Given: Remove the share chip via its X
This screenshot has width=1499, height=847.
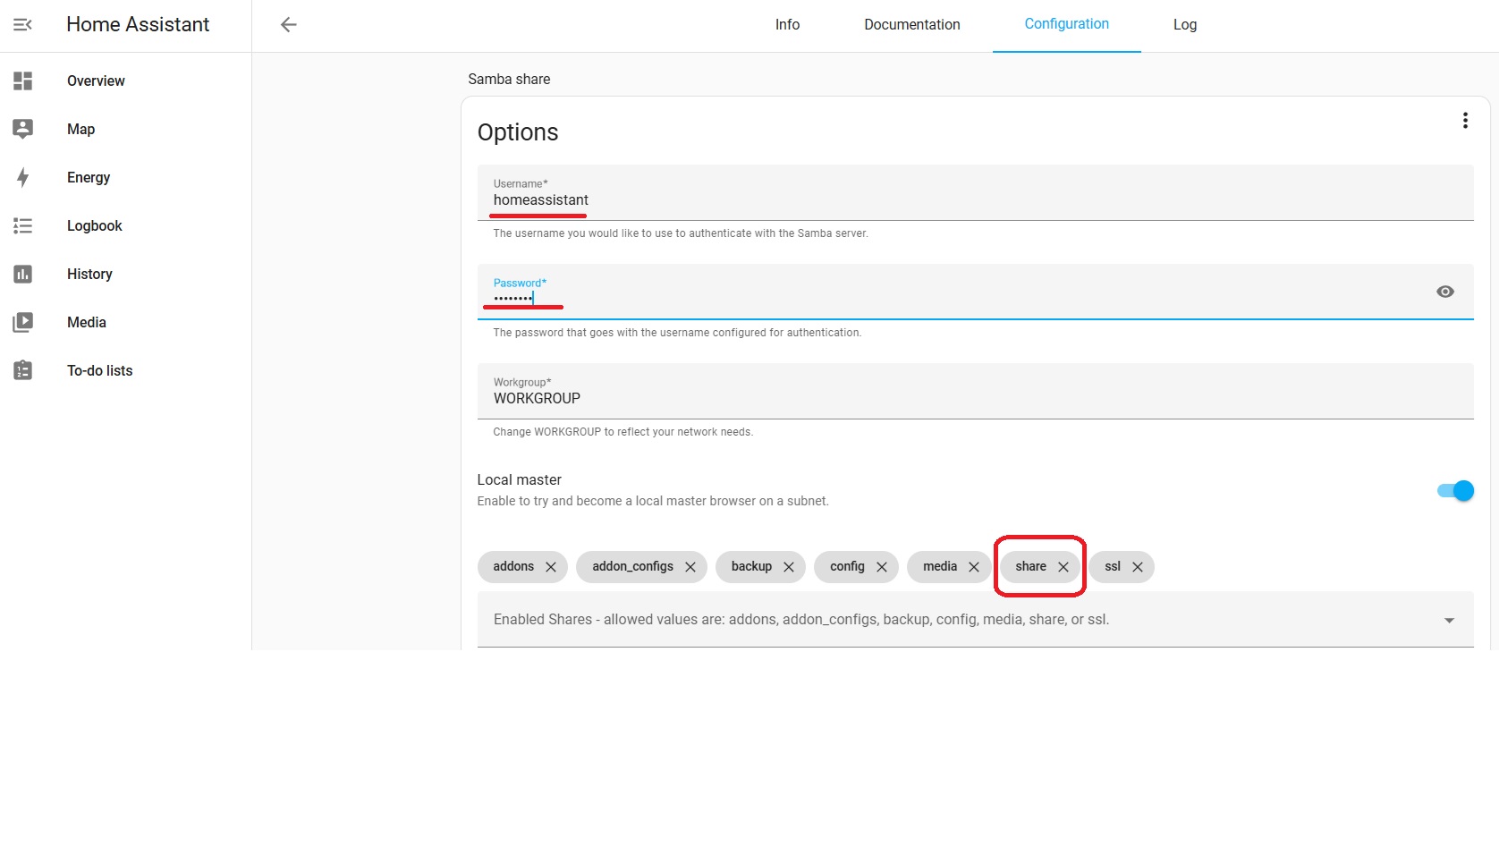Looking at the screenshot, I should coord(1063,567).
